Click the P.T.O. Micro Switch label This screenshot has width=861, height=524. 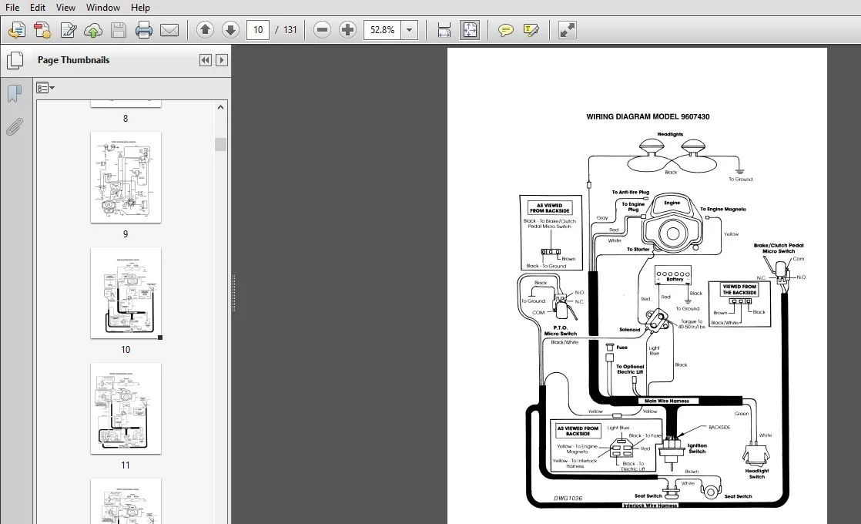[561, 331]
